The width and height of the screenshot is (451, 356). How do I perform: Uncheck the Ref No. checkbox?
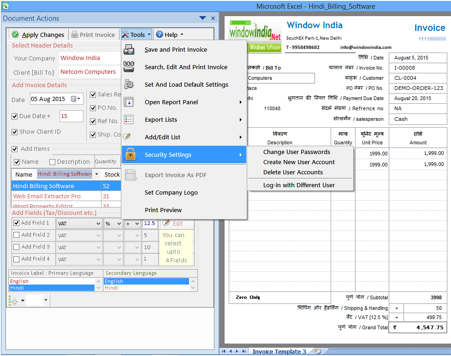93,121
